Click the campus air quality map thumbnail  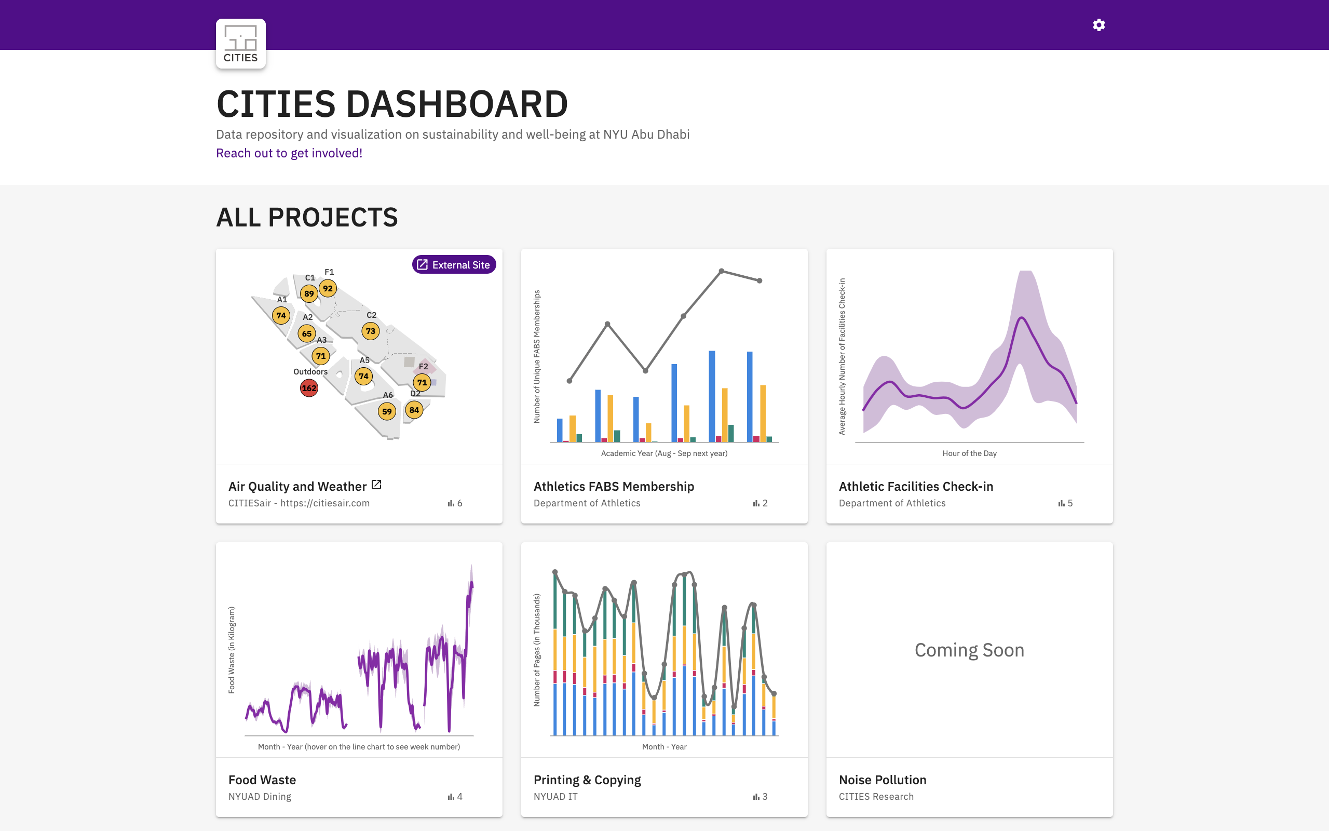pyautogui.click(x=359, y=356)
